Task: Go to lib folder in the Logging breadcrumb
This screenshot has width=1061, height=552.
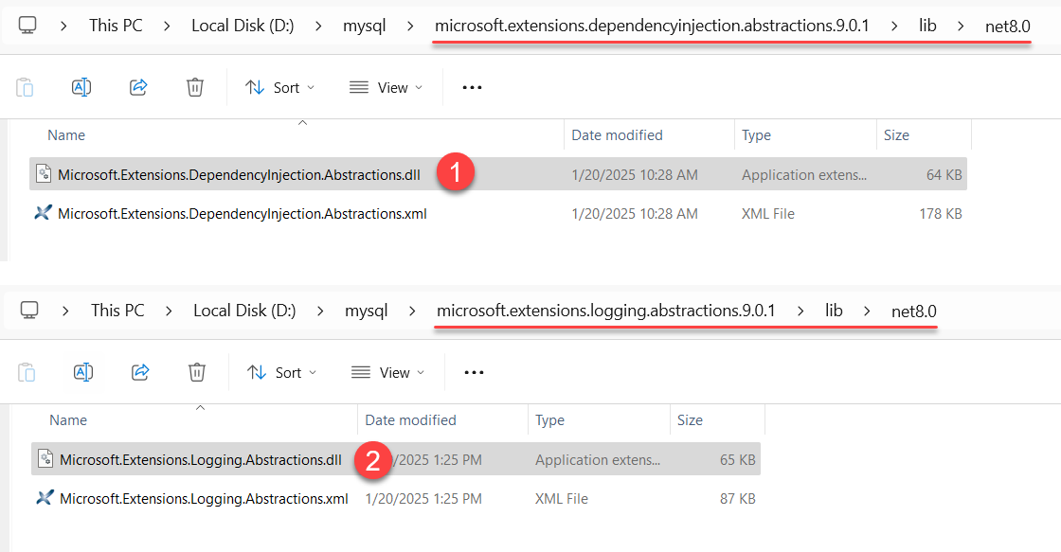Action: coord(833,311)
